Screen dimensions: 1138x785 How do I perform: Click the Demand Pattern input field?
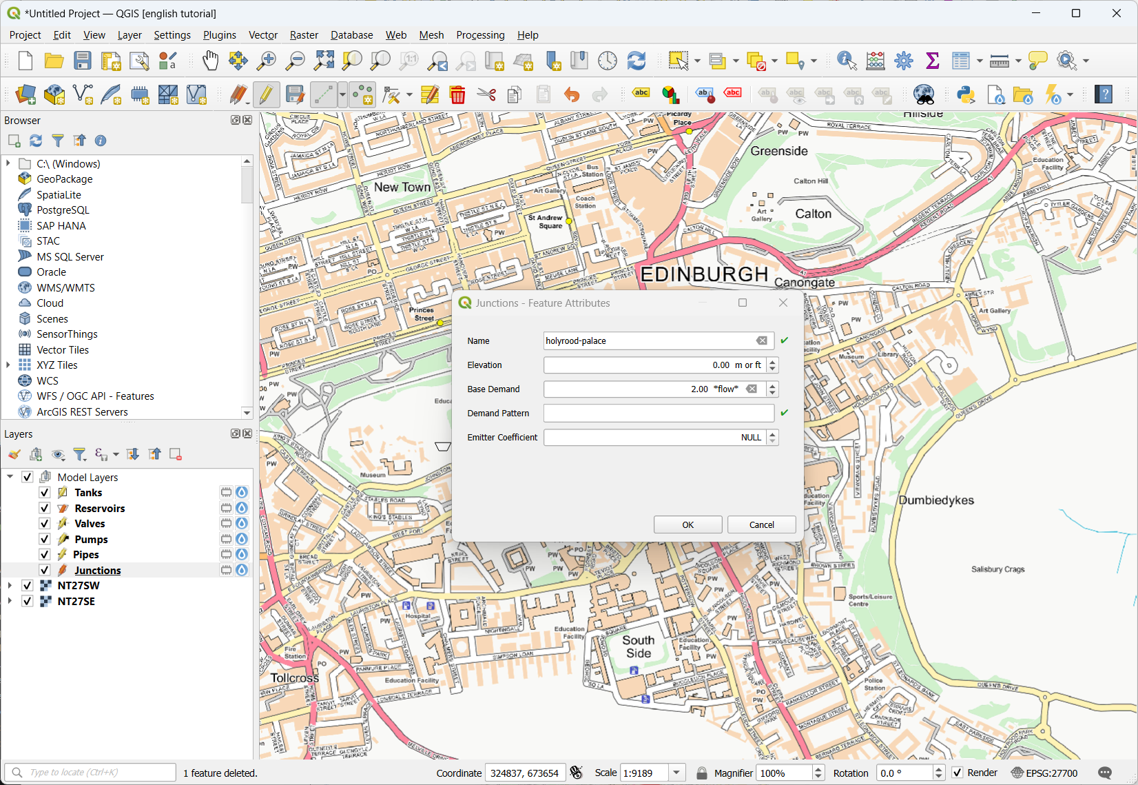click(x=658, y=414)
